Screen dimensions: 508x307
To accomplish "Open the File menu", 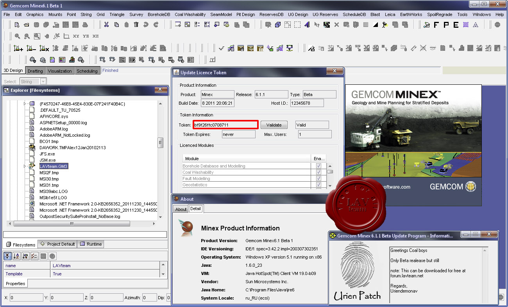I will tap(7, 14).
